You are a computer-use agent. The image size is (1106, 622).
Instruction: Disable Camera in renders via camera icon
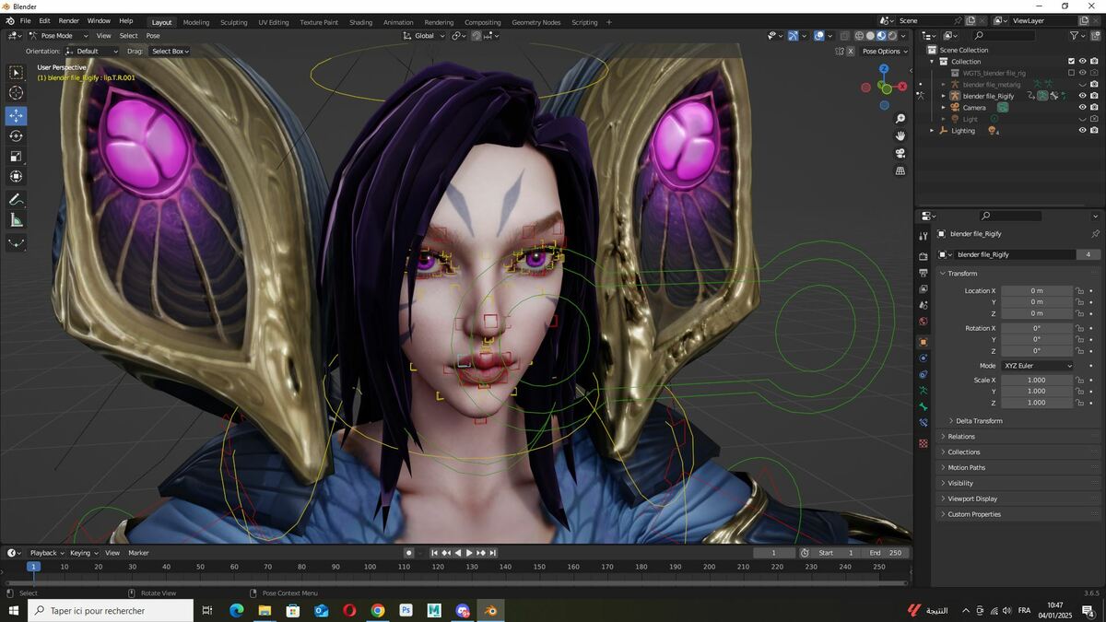coord(1094,107)
